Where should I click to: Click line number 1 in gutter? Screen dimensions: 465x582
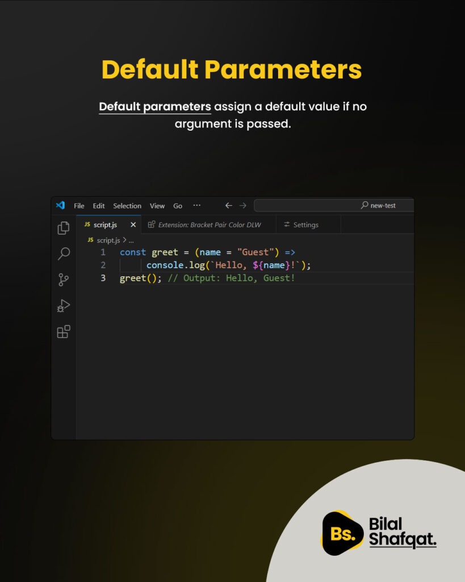(x=103, y=252)
